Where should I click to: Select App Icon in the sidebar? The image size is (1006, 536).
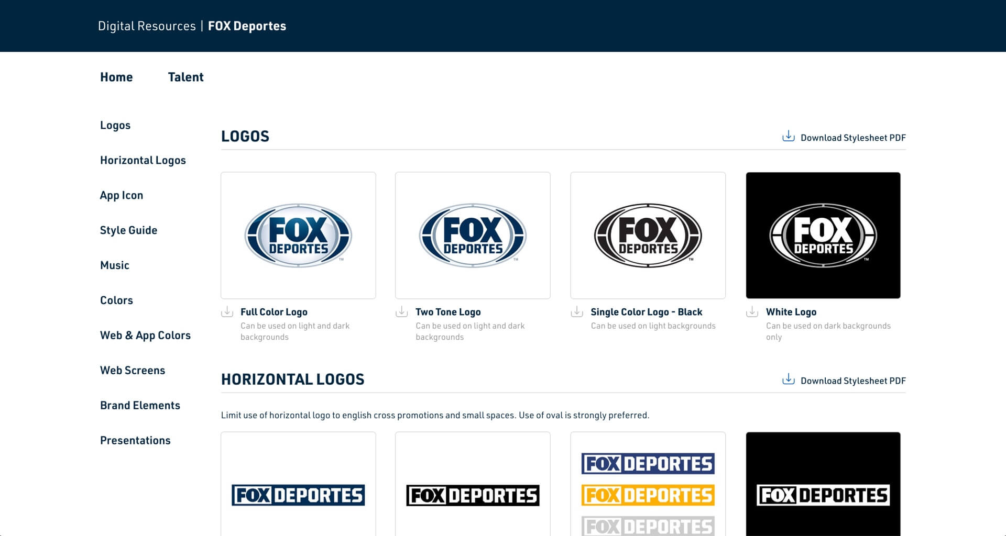coord(122,196)
